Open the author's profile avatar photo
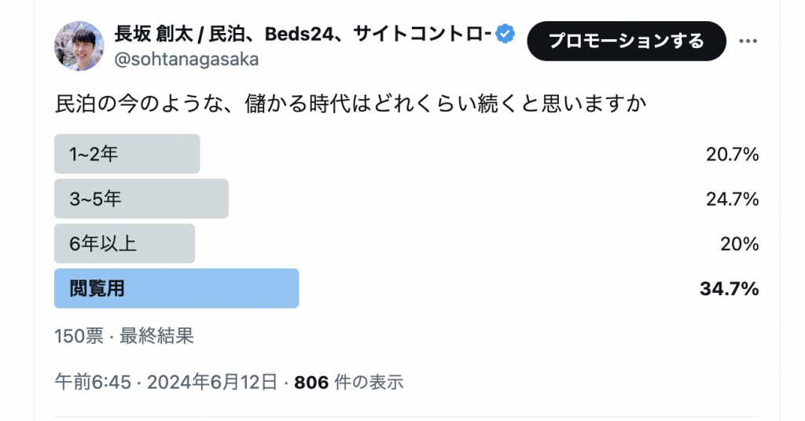 pos(79,46)
